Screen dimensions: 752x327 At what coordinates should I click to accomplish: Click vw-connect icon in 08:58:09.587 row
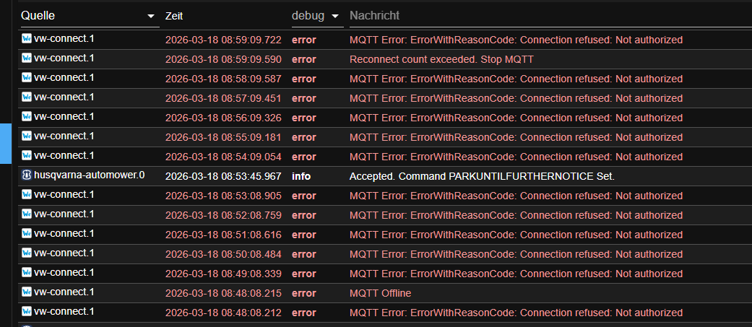27,77
